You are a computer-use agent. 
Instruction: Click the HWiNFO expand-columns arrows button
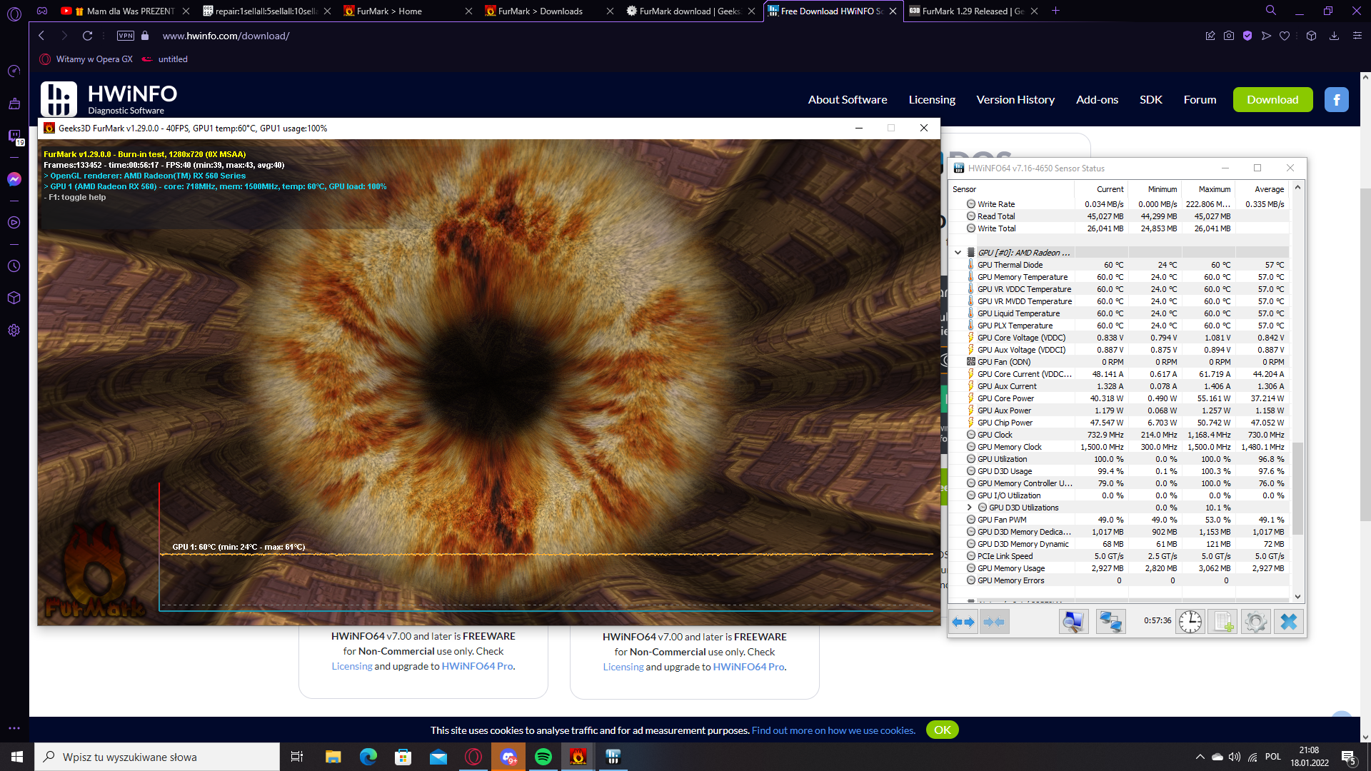click(x=963, y=622)
